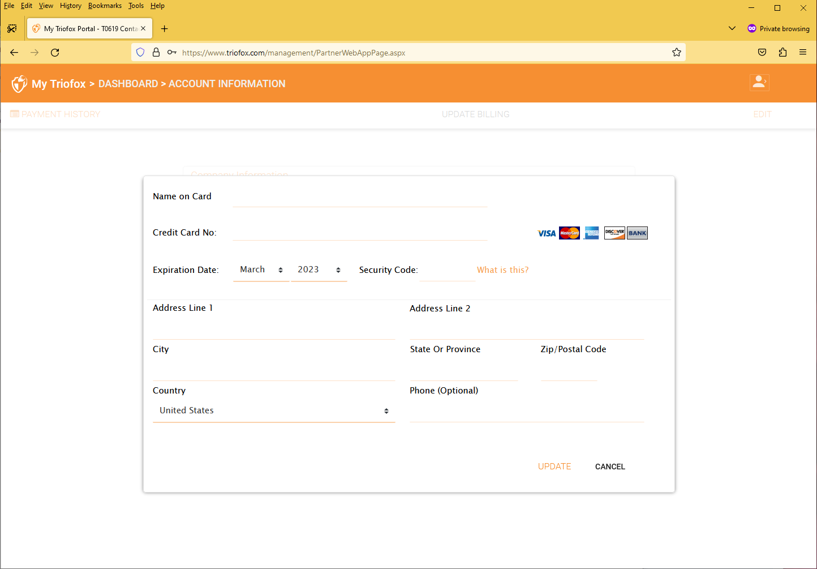Change the Country dropdown from United States
817x569 pixels.
(x=274, y=410)
